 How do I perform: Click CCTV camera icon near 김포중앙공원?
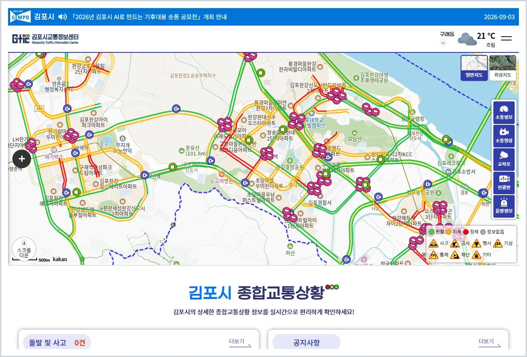(428, 184)
